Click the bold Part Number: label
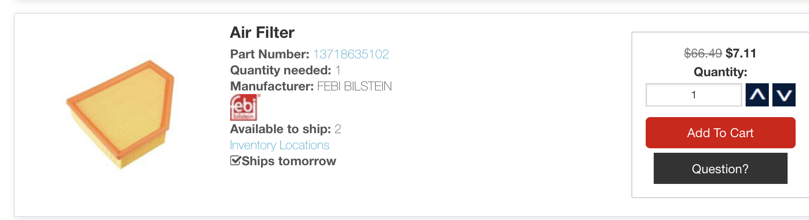 coord(270,54)
